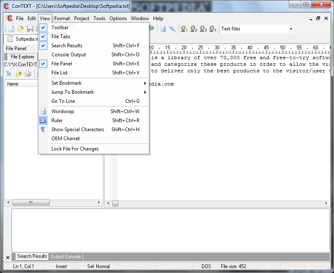Click the Name column header
The image size is (334, 273).
click(x=21, y=84)
